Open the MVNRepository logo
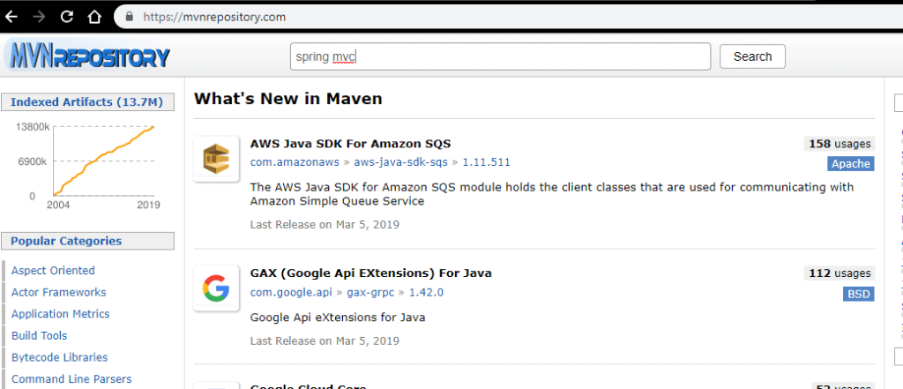Screen dimensions: 903x389 [x=88, y=56]
